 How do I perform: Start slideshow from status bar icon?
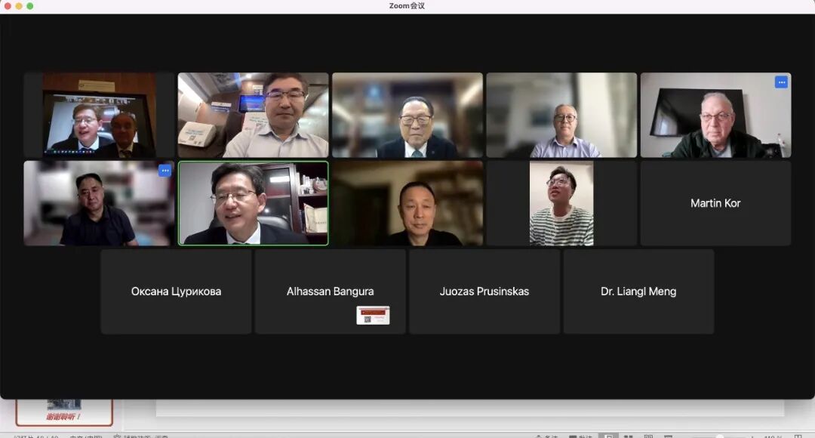pyautogui.click(x=669, y=436)
